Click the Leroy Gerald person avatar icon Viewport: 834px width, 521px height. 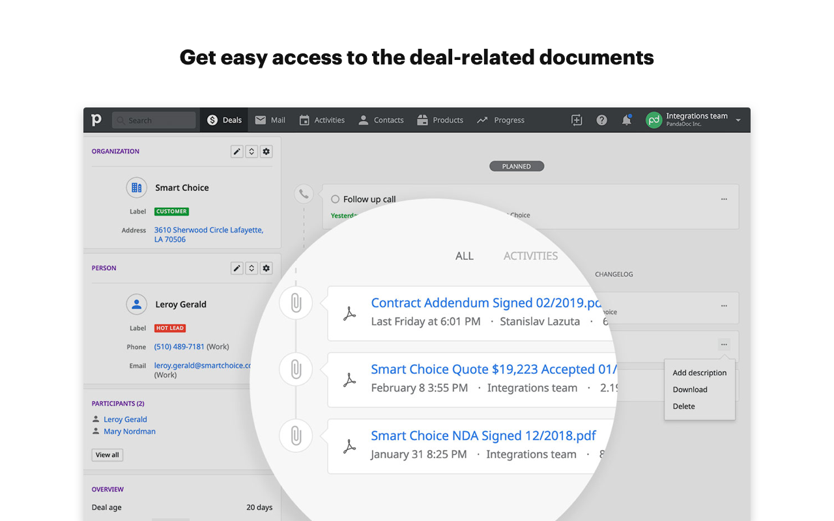136,304
